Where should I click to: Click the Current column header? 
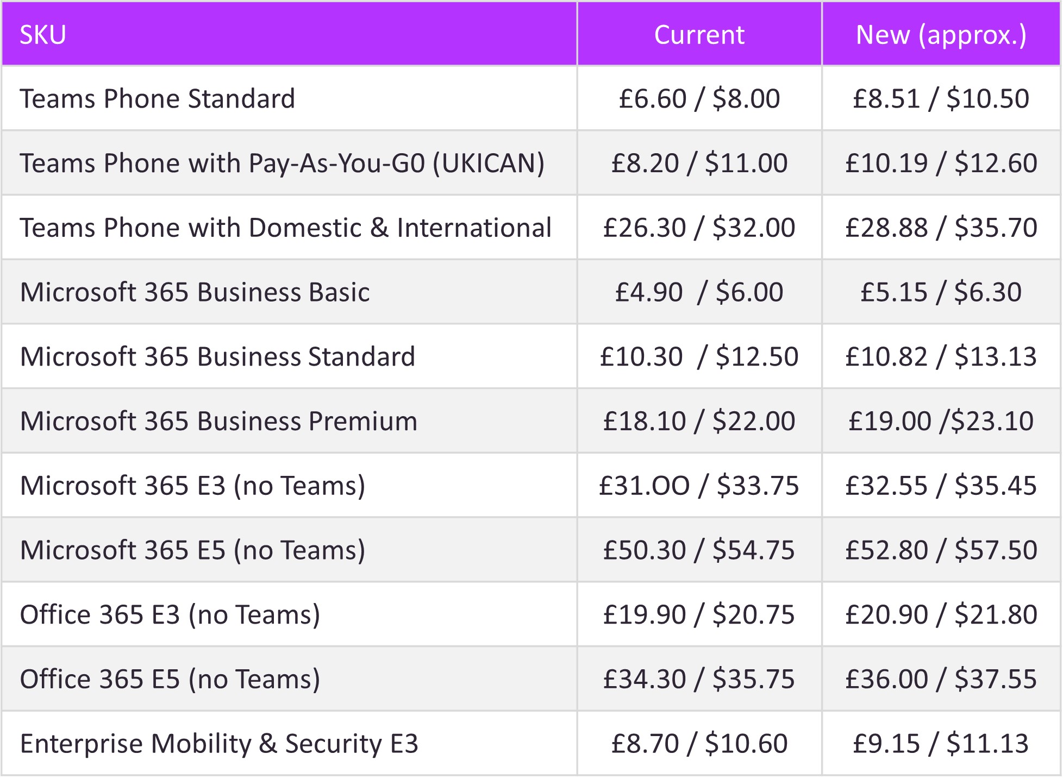click(x=699, y=34)
